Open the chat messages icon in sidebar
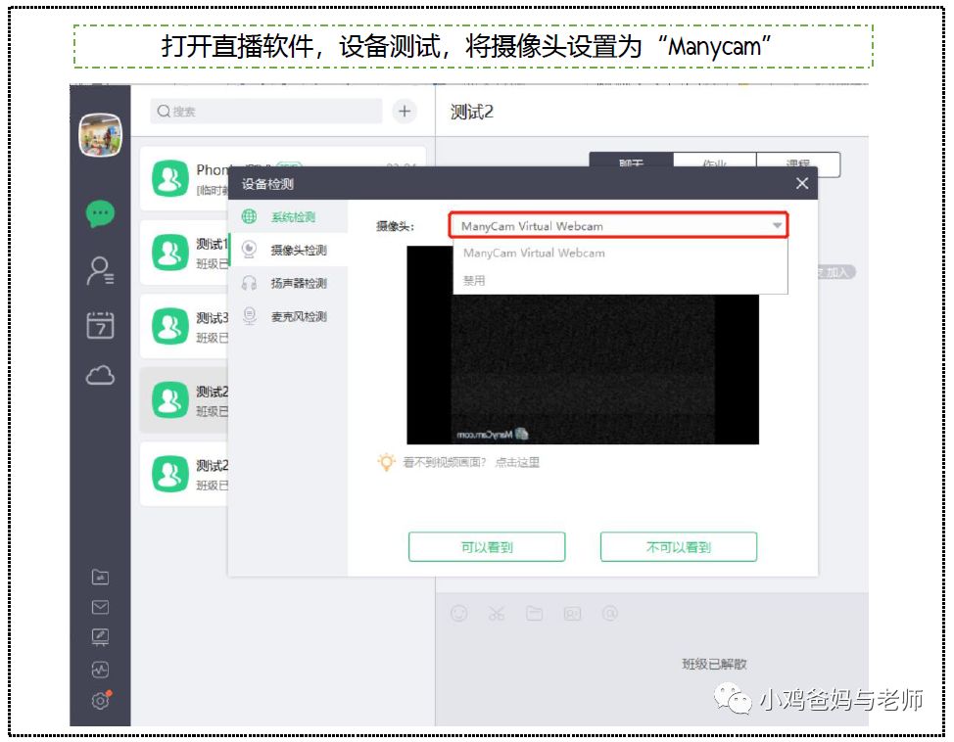 (99, 211)
